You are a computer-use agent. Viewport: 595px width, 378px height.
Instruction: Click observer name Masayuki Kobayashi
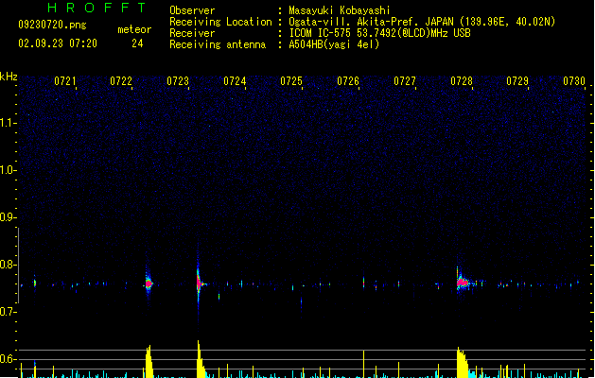pyautogui.click(x=340, y=10)
